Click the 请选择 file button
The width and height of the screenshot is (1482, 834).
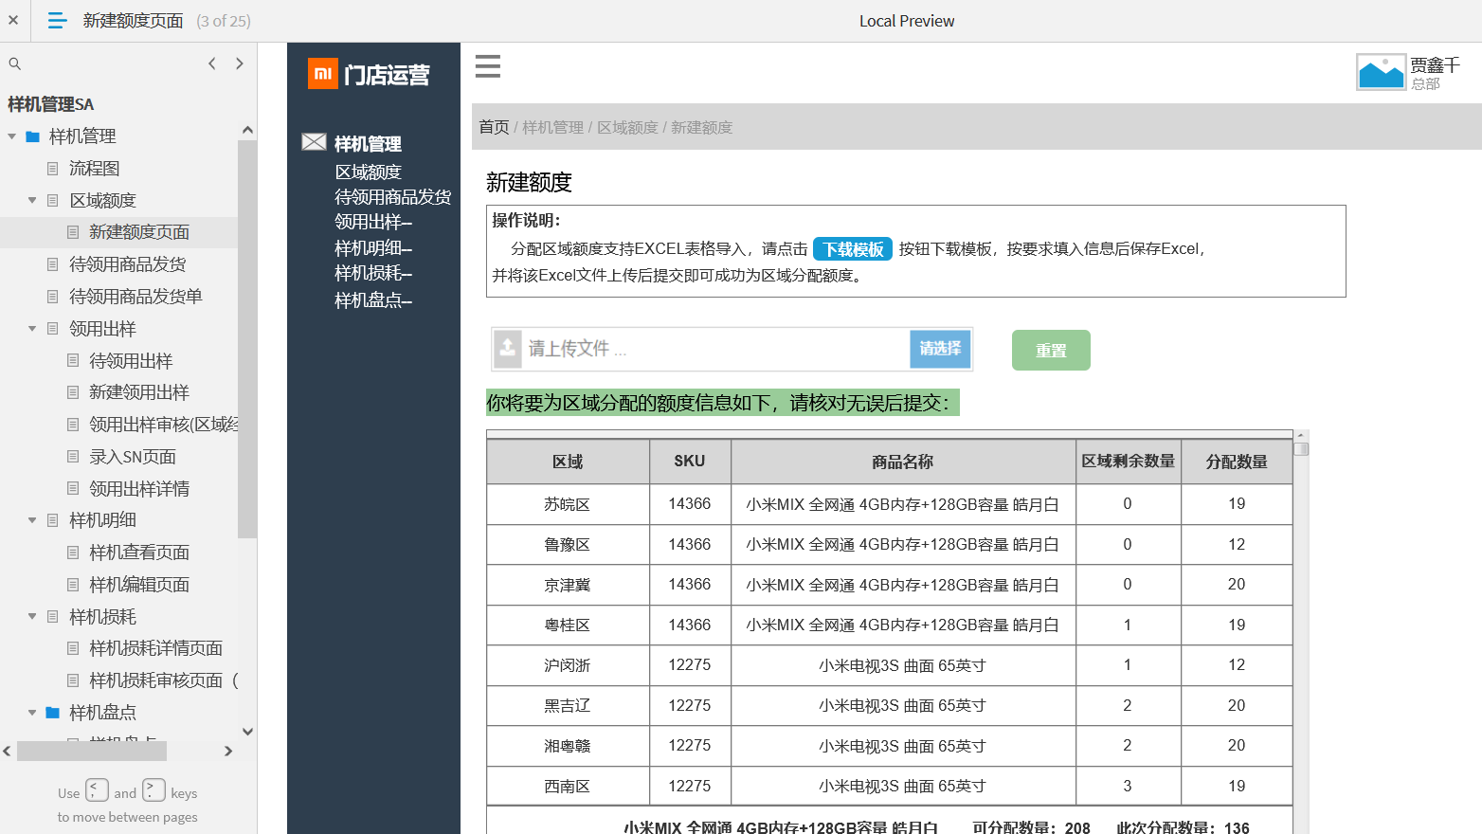pos(940,349)
